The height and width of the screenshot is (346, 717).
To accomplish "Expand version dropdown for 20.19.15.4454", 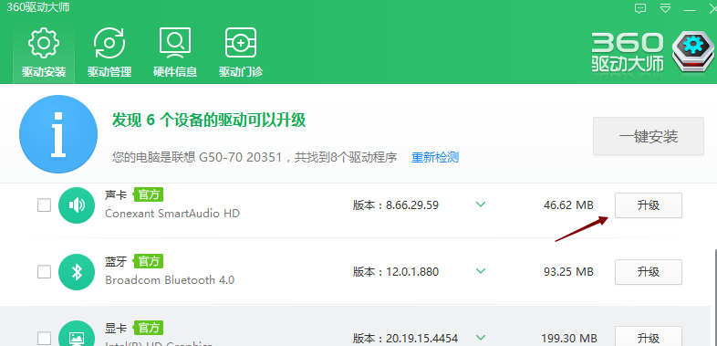I will coord(481,338).
